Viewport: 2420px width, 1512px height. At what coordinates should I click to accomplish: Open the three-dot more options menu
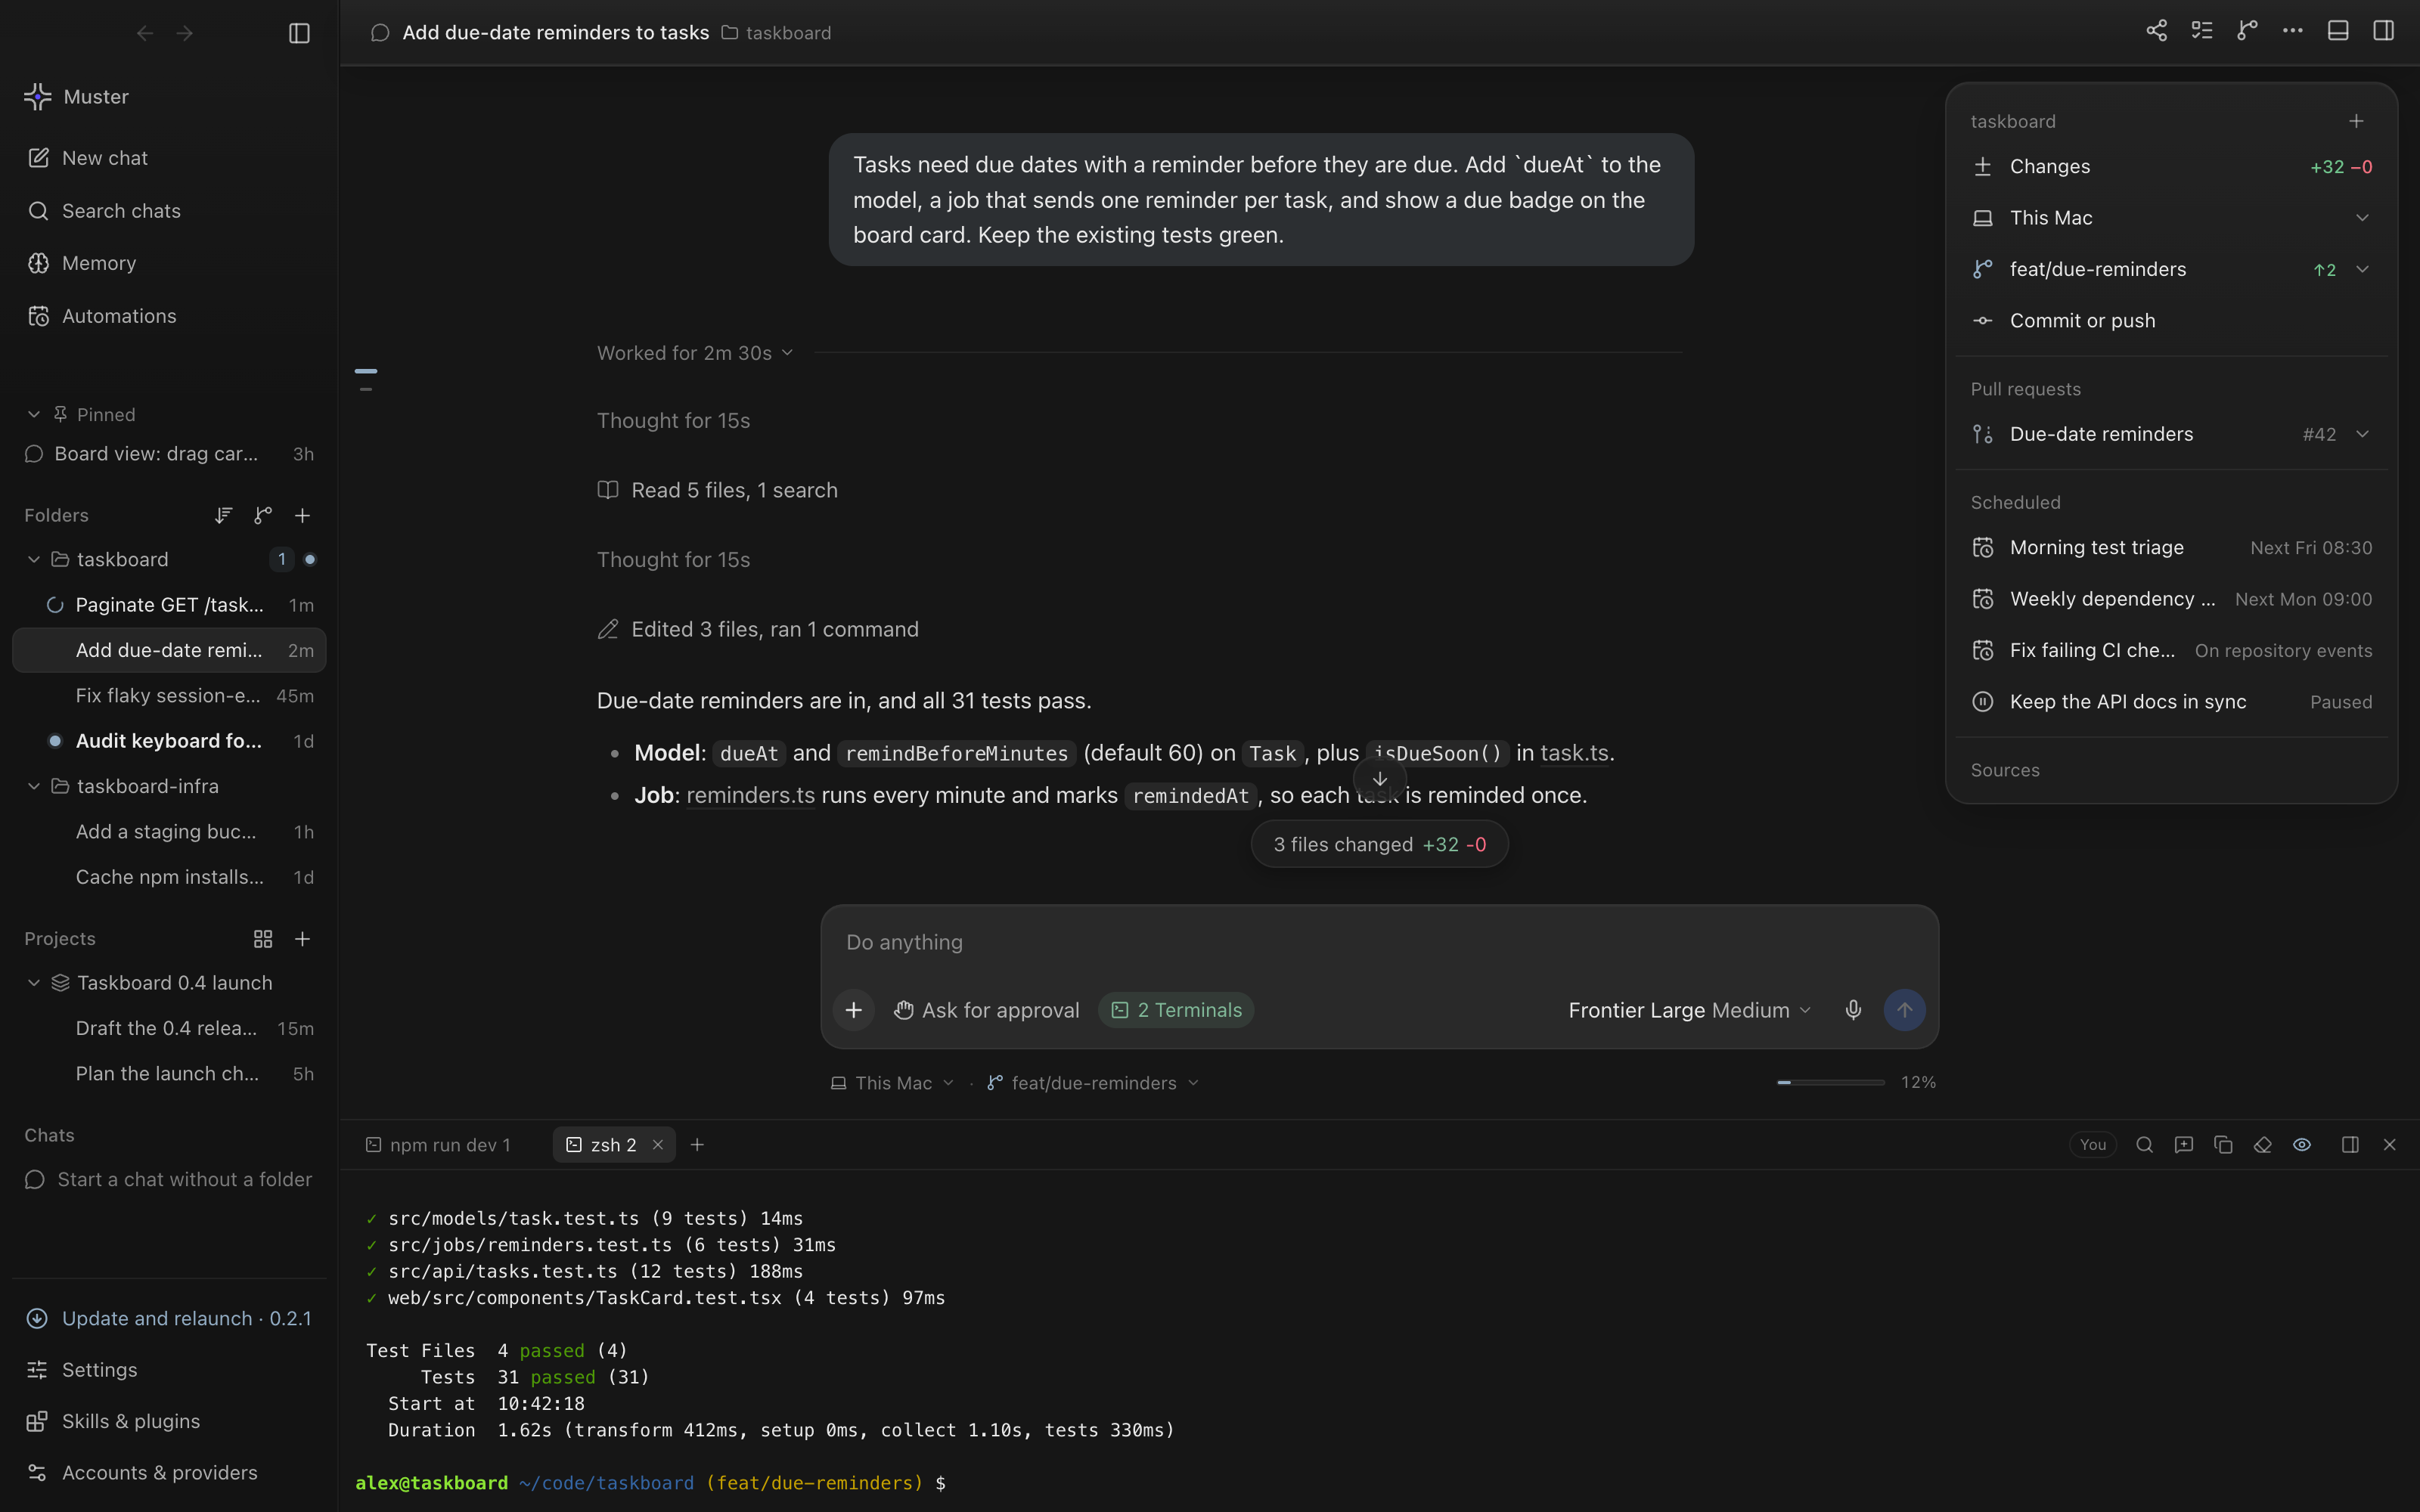click(2293, 32)
